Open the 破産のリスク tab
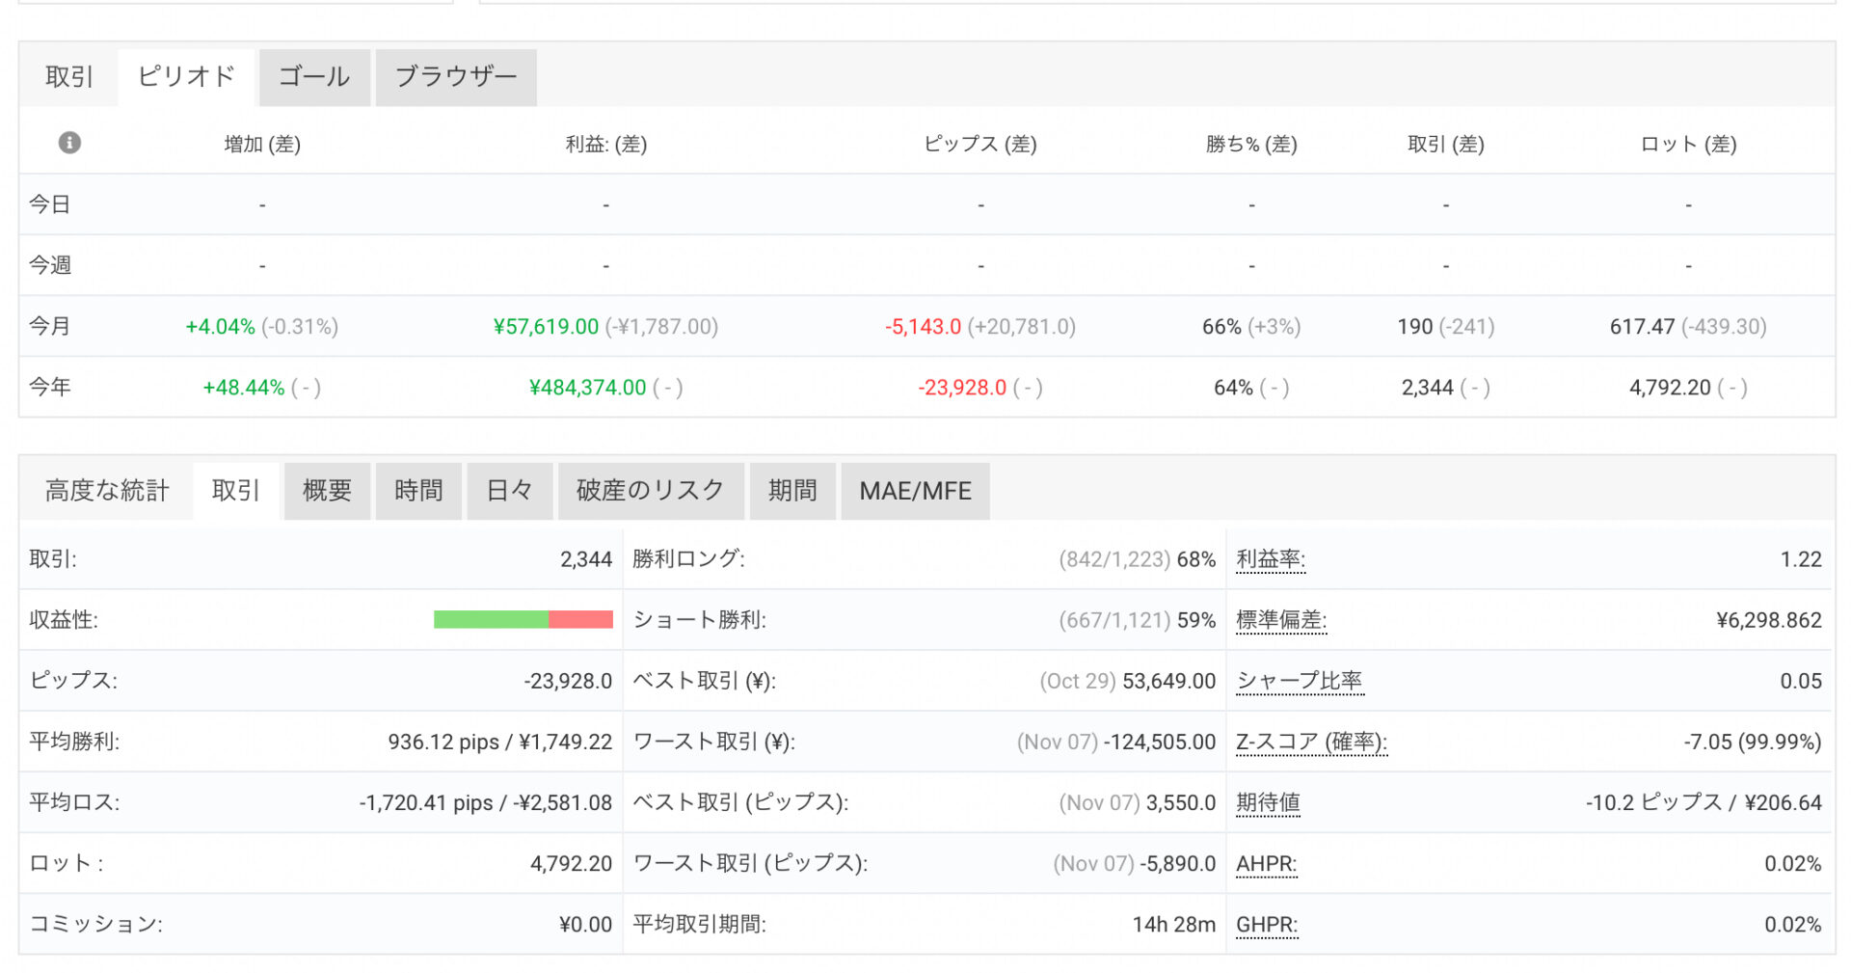Screen dimensions: 1851x973 click(x=651, y=491)
